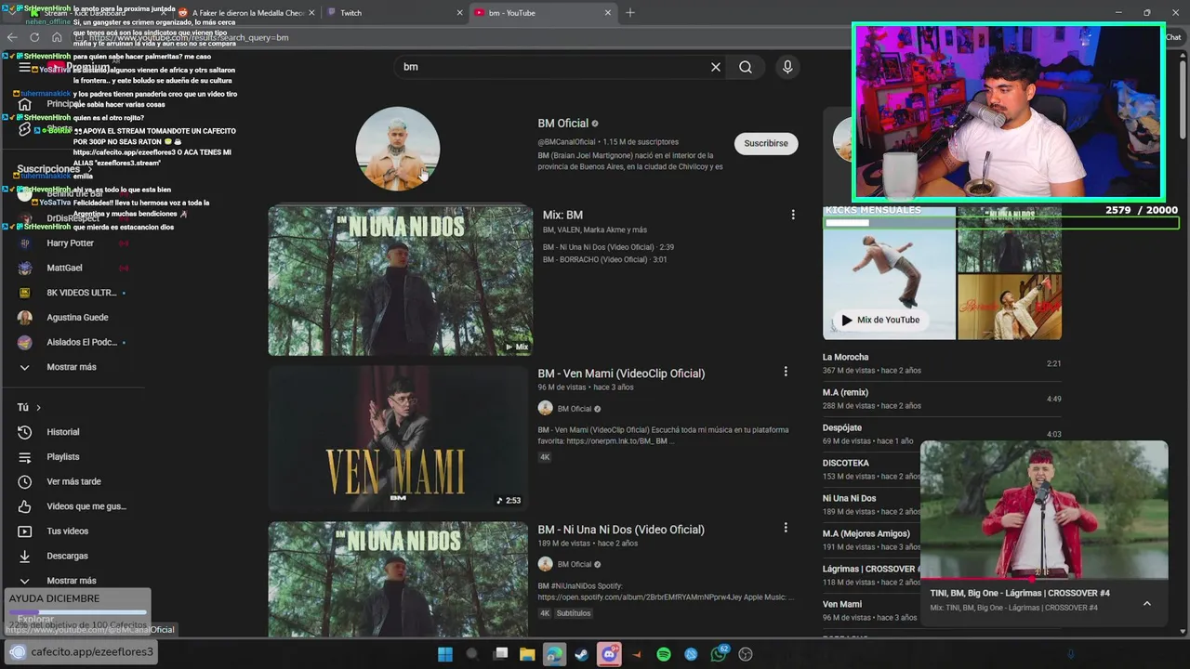Play DISCOTEKA from the mix list
The image size is (1190, 669).
point(871,469)
